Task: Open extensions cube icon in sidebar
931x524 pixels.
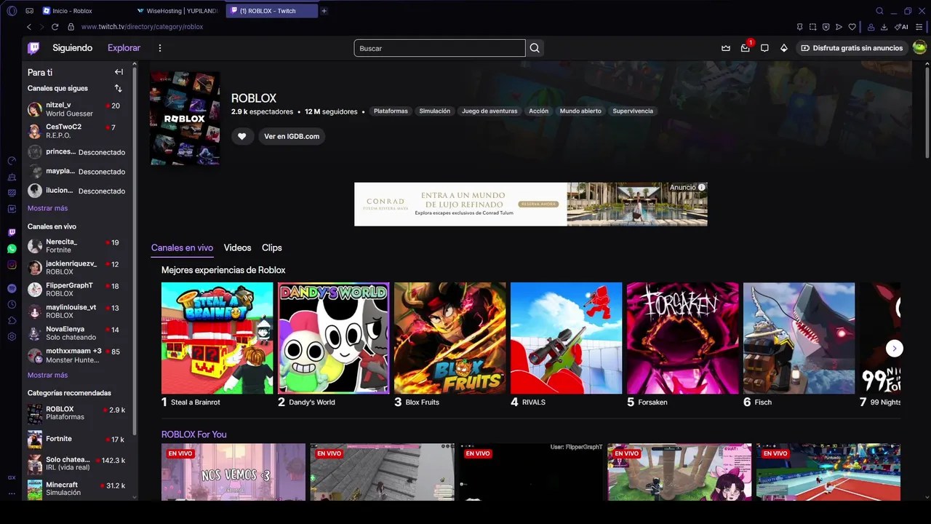Action: point(12,321)
